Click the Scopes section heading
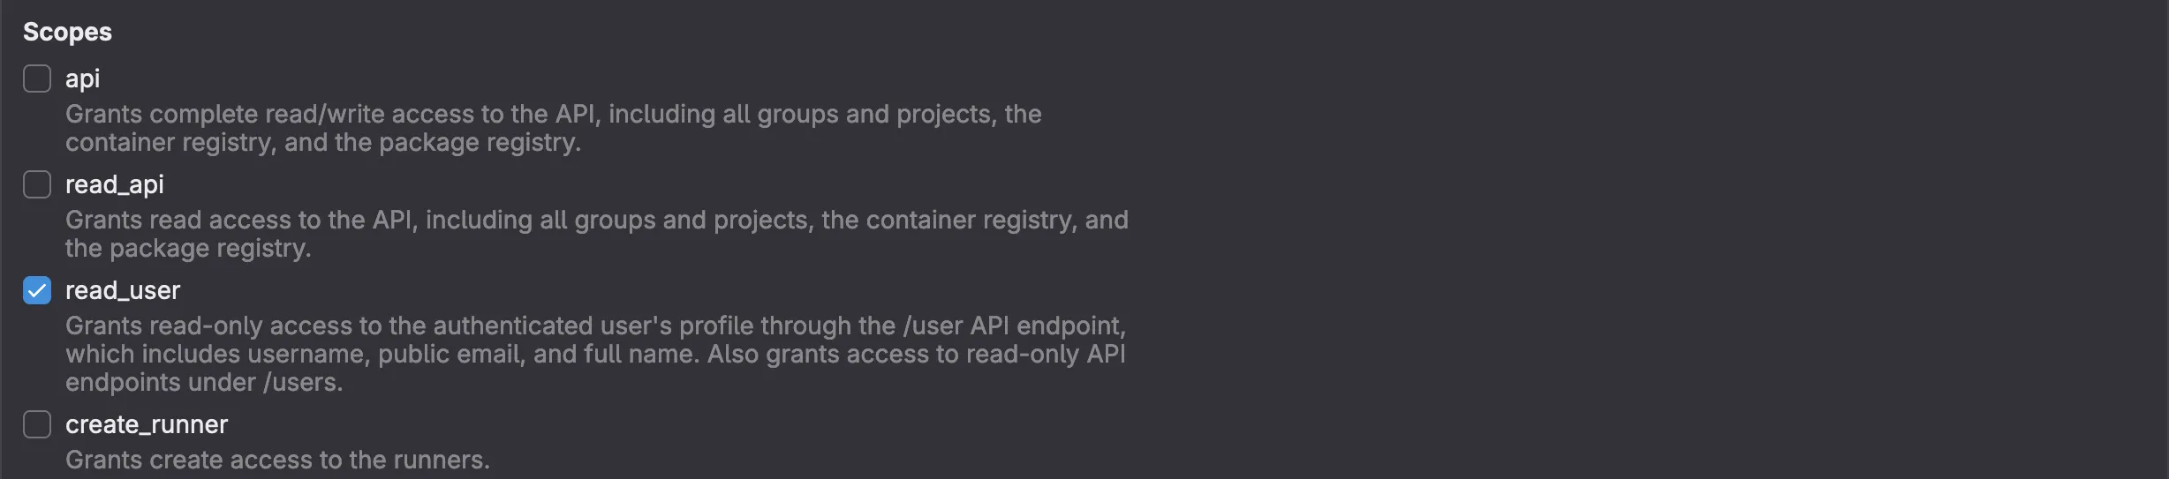The image size is (2169, 479). (x=67, y=32)
